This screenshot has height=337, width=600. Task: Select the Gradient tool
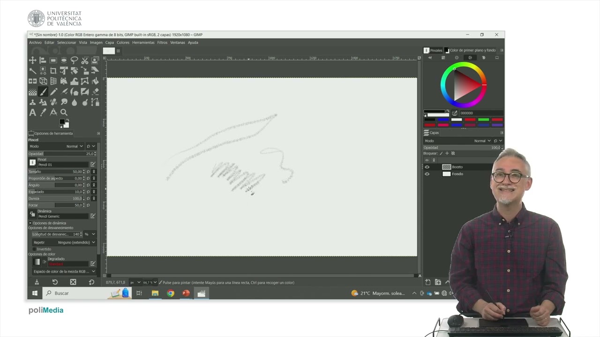pos(32,92)
